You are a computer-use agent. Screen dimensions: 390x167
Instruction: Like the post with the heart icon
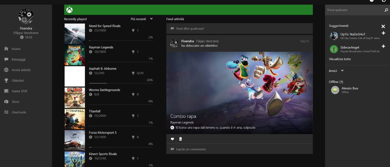172,139
